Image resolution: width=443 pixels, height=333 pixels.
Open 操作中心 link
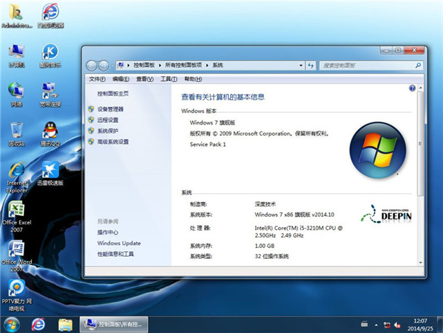(x=108, y=233)
